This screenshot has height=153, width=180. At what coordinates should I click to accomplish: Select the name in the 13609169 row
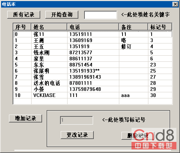(39, 40)
